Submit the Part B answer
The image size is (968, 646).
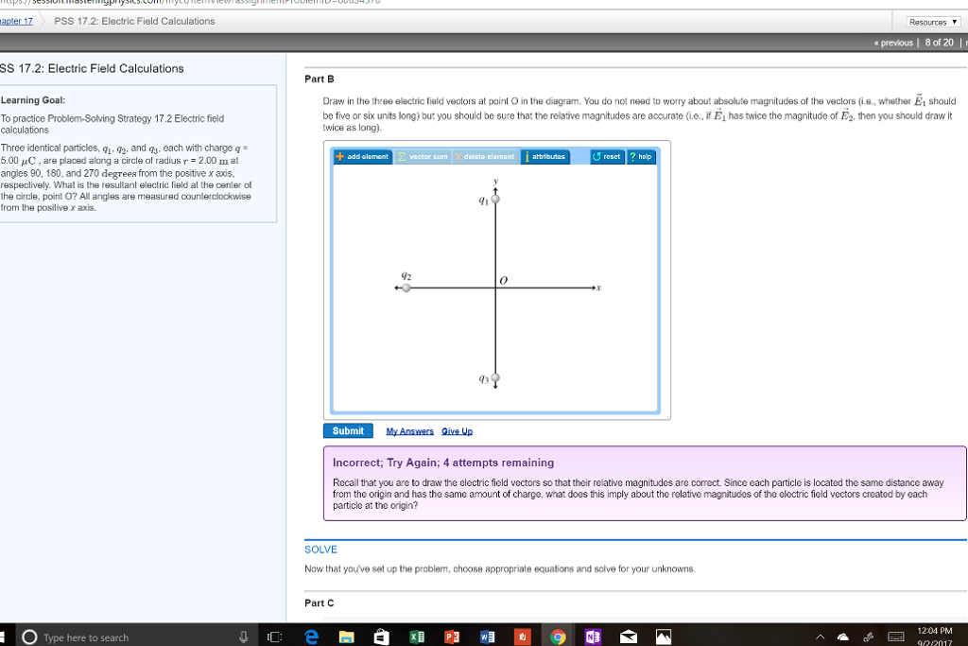coord(348,430)
